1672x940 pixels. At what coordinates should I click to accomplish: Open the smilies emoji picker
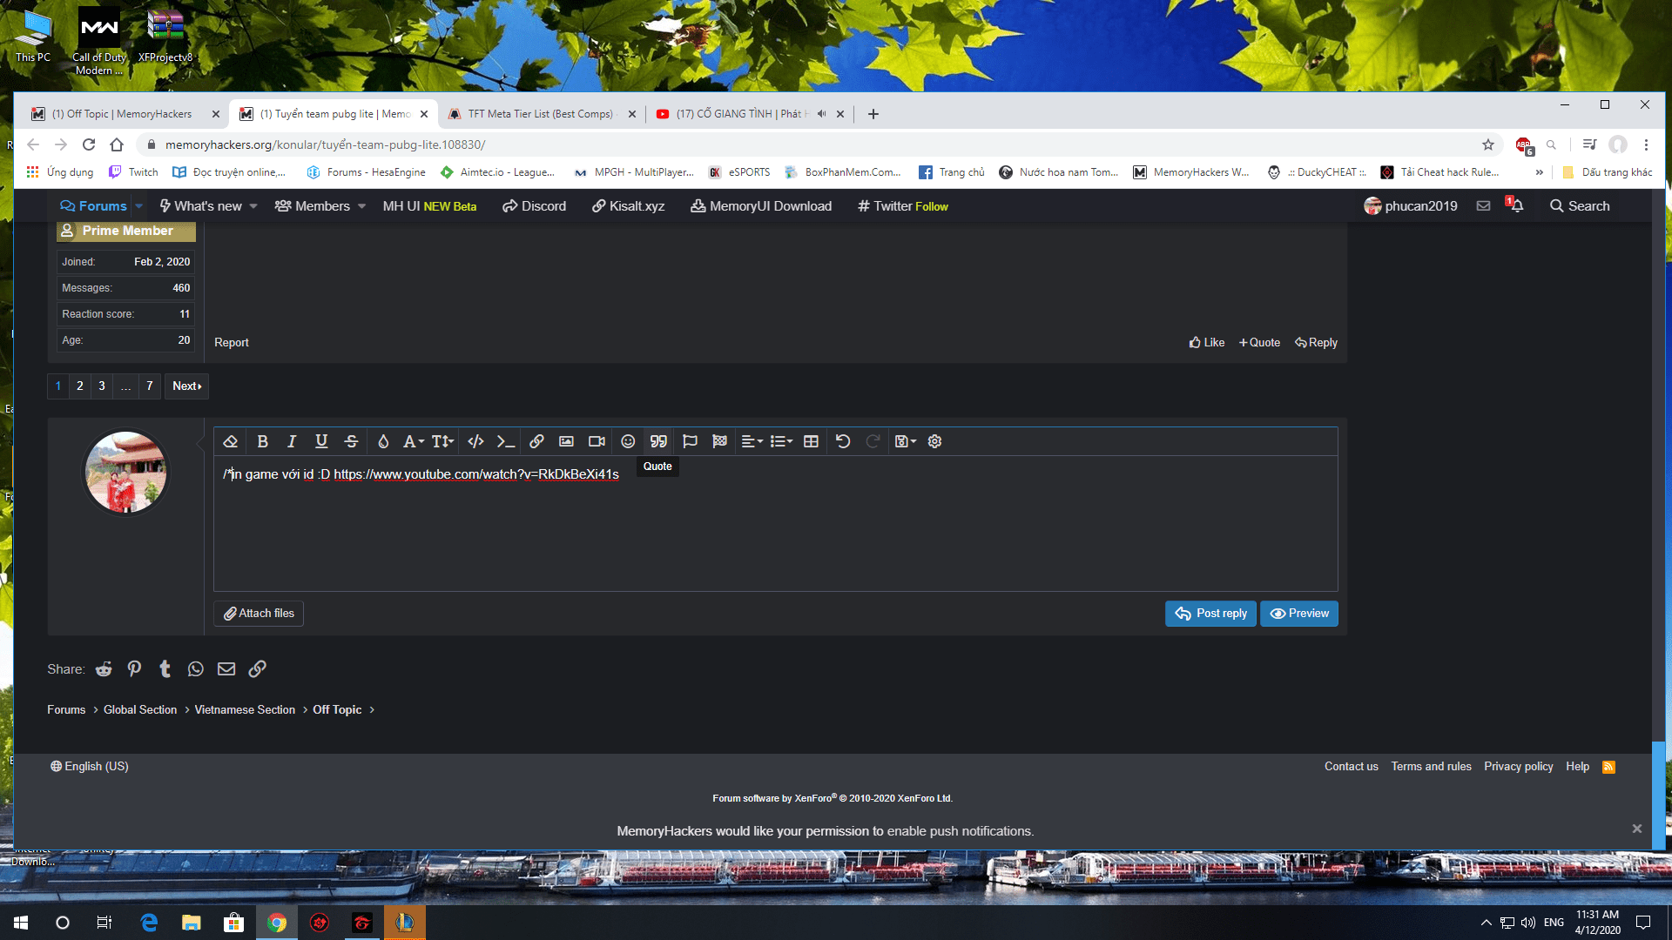tap(628, 441)
